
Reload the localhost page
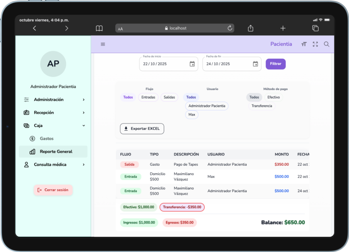click(x=230, y=28)
